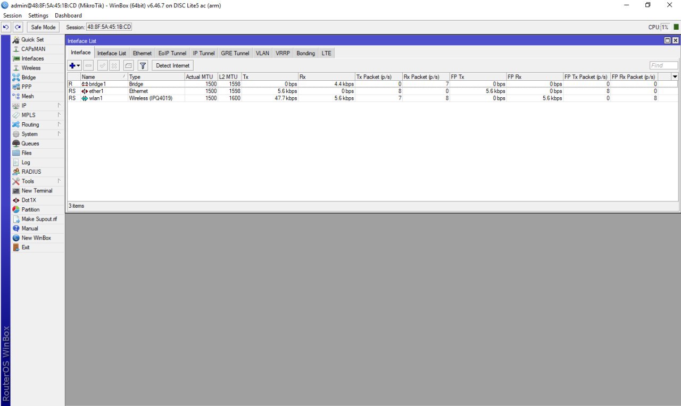Sort by the L2 MTU column header
The image size is (681, 406).
[x=229, y=77]
